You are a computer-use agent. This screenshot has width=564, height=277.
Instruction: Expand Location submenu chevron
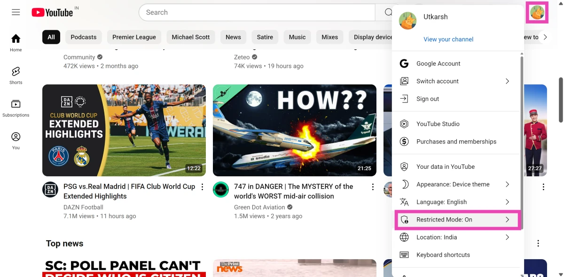point(507,237)
